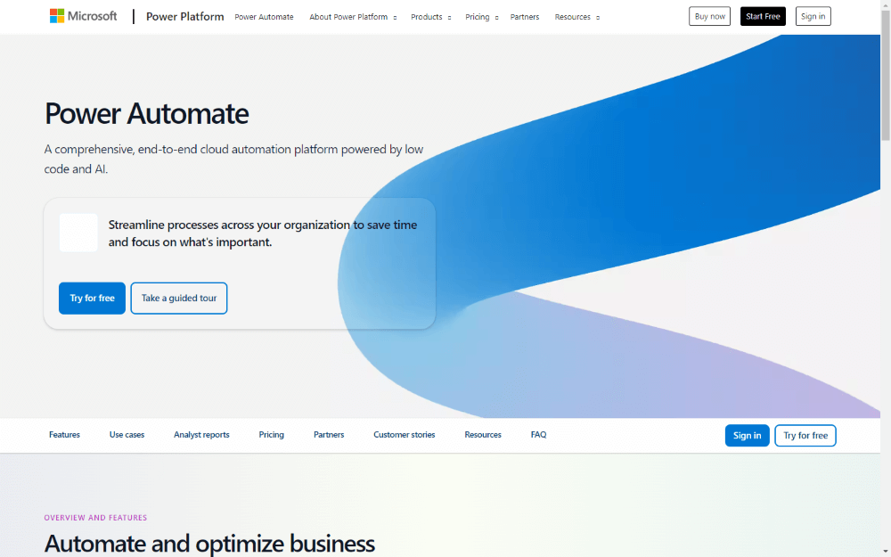
Task: Open the Analyst reports tab
Action: (201, 435)
